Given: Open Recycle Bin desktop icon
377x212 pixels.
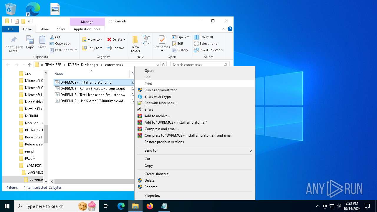Looking at the screenshot, I should click(11, 9).
